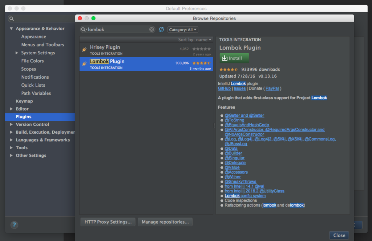Open search history magnifier dropdown
Viewport: 372px width, 241px height.
[x=84, y=29]
